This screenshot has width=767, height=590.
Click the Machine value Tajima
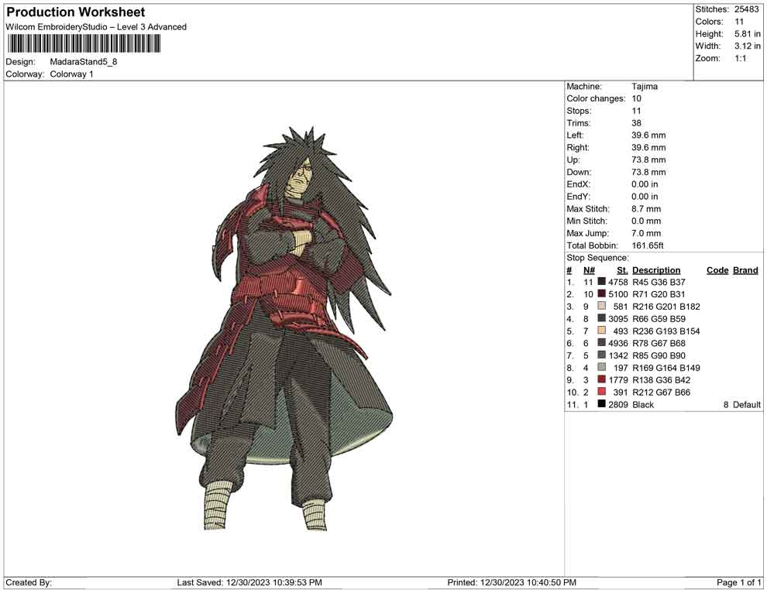tap(645, 87)
